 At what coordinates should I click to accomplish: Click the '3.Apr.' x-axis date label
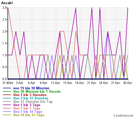[x=20, y=83]
